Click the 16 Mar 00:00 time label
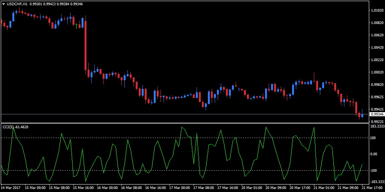The width and height of the screenshot is (385, 192). click(x=107, y=188)
